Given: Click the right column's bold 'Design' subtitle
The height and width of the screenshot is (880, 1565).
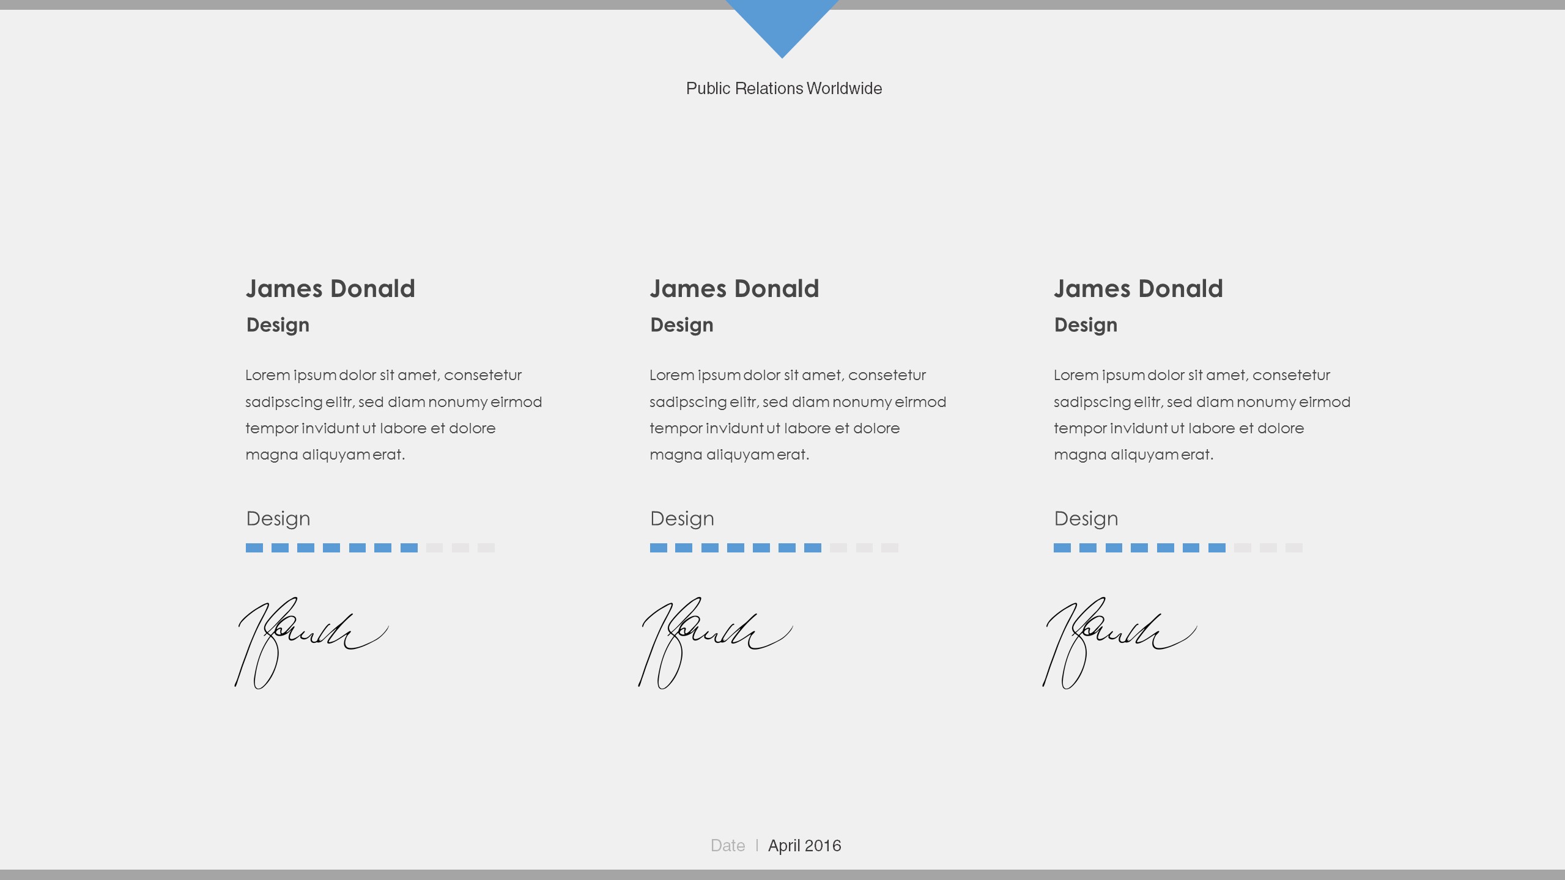Looking at the screenshot, I should (x=1086, y=325).
